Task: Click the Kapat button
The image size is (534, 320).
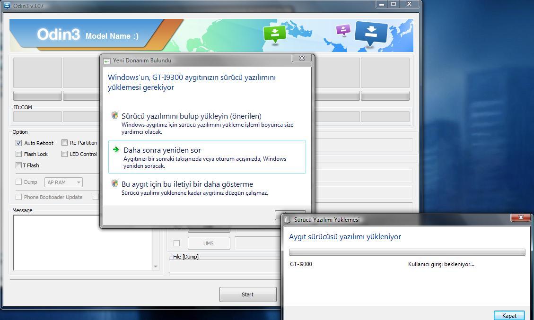Action: coord(509,316)
